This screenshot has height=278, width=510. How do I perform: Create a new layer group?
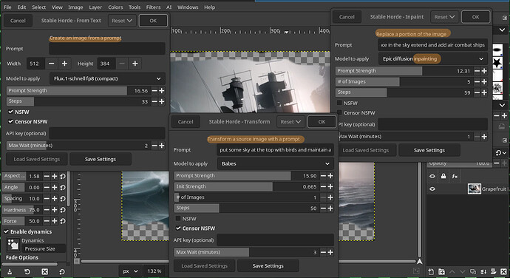pos(441,271)
